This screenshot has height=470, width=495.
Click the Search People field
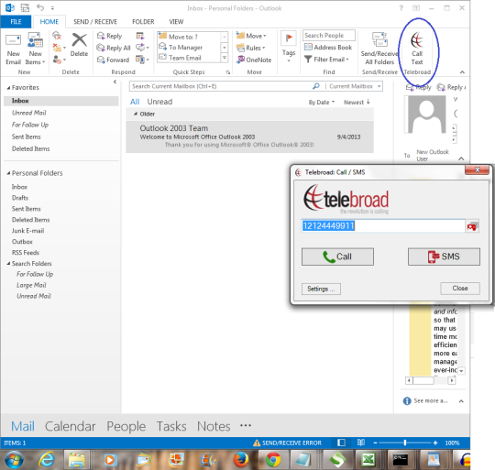pos(329,36)
